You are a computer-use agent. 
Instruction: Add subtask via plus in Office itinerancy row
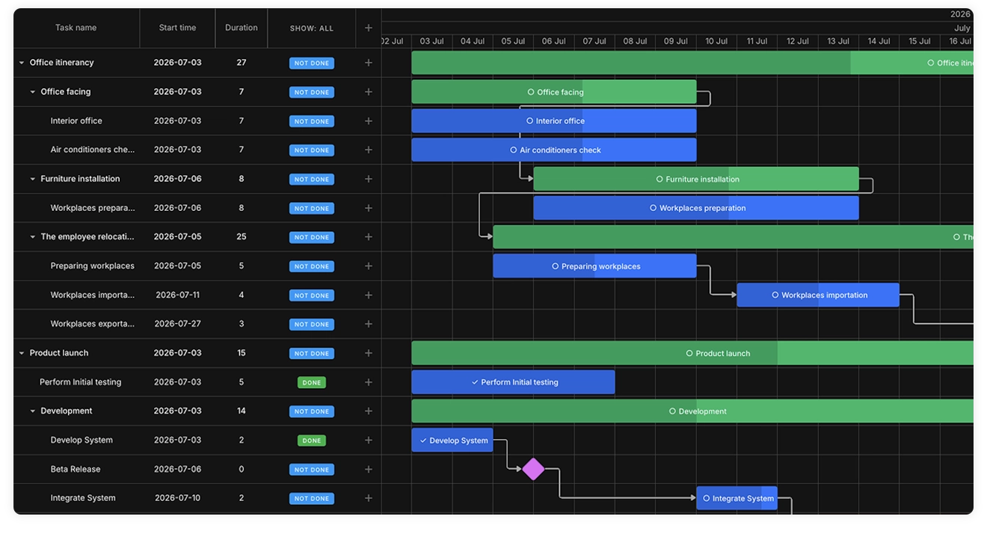coord(368,63)
